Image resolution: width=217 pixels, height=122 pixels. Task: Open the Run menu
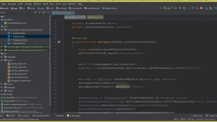(x=52, y=4)
